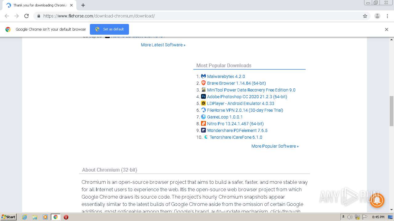Click the Most Popular Downloads heading
This screenshot has height=221, width=394.
click(x=224, y=65)
